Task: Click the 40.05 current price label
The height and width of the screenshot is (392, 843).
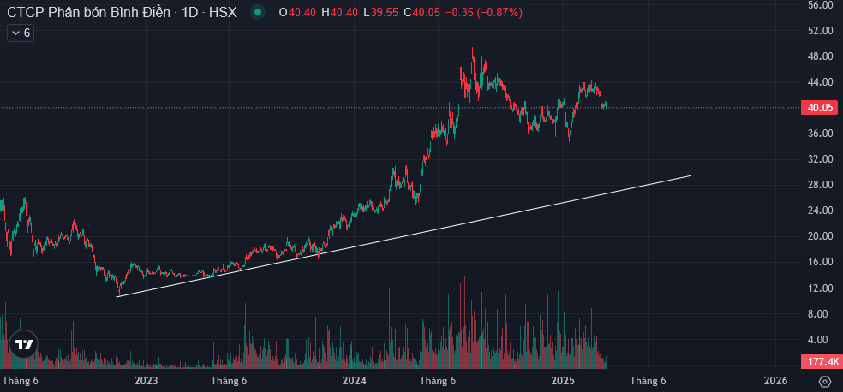Action: tap(820, 108)
